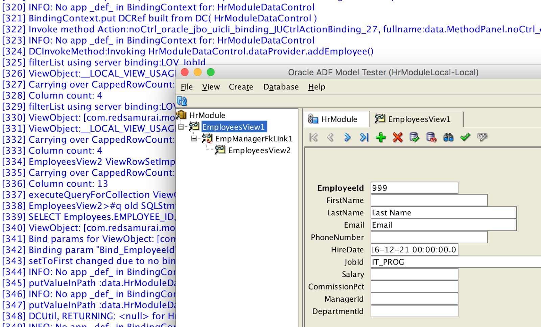Click log line [348] DCUtil, RETURNING
This screenshot has height=327, width=541.
point(89,316)
